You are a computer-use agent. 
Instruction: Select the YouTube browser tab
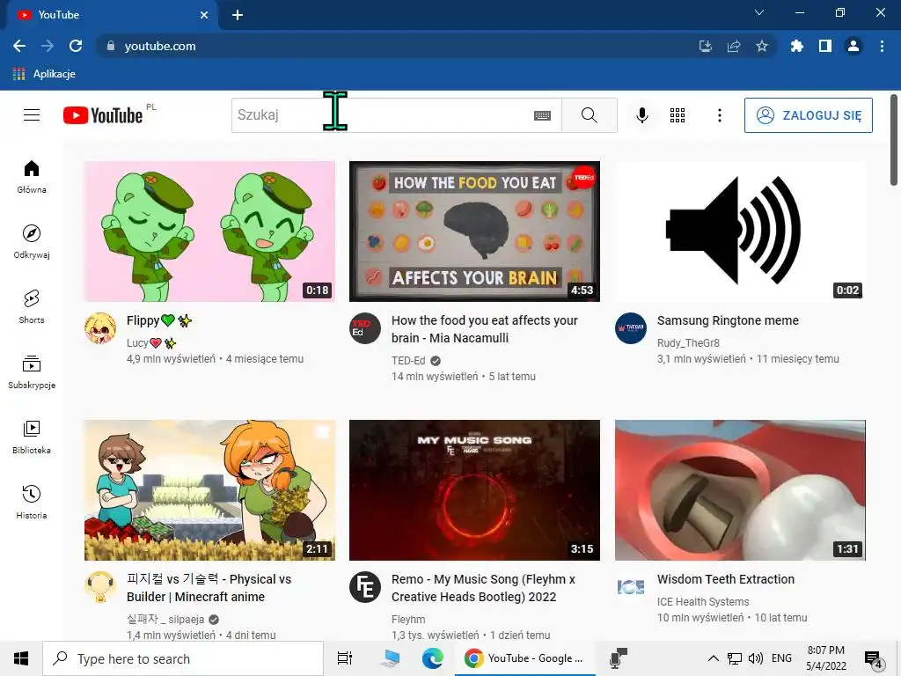tap(112, 15)
